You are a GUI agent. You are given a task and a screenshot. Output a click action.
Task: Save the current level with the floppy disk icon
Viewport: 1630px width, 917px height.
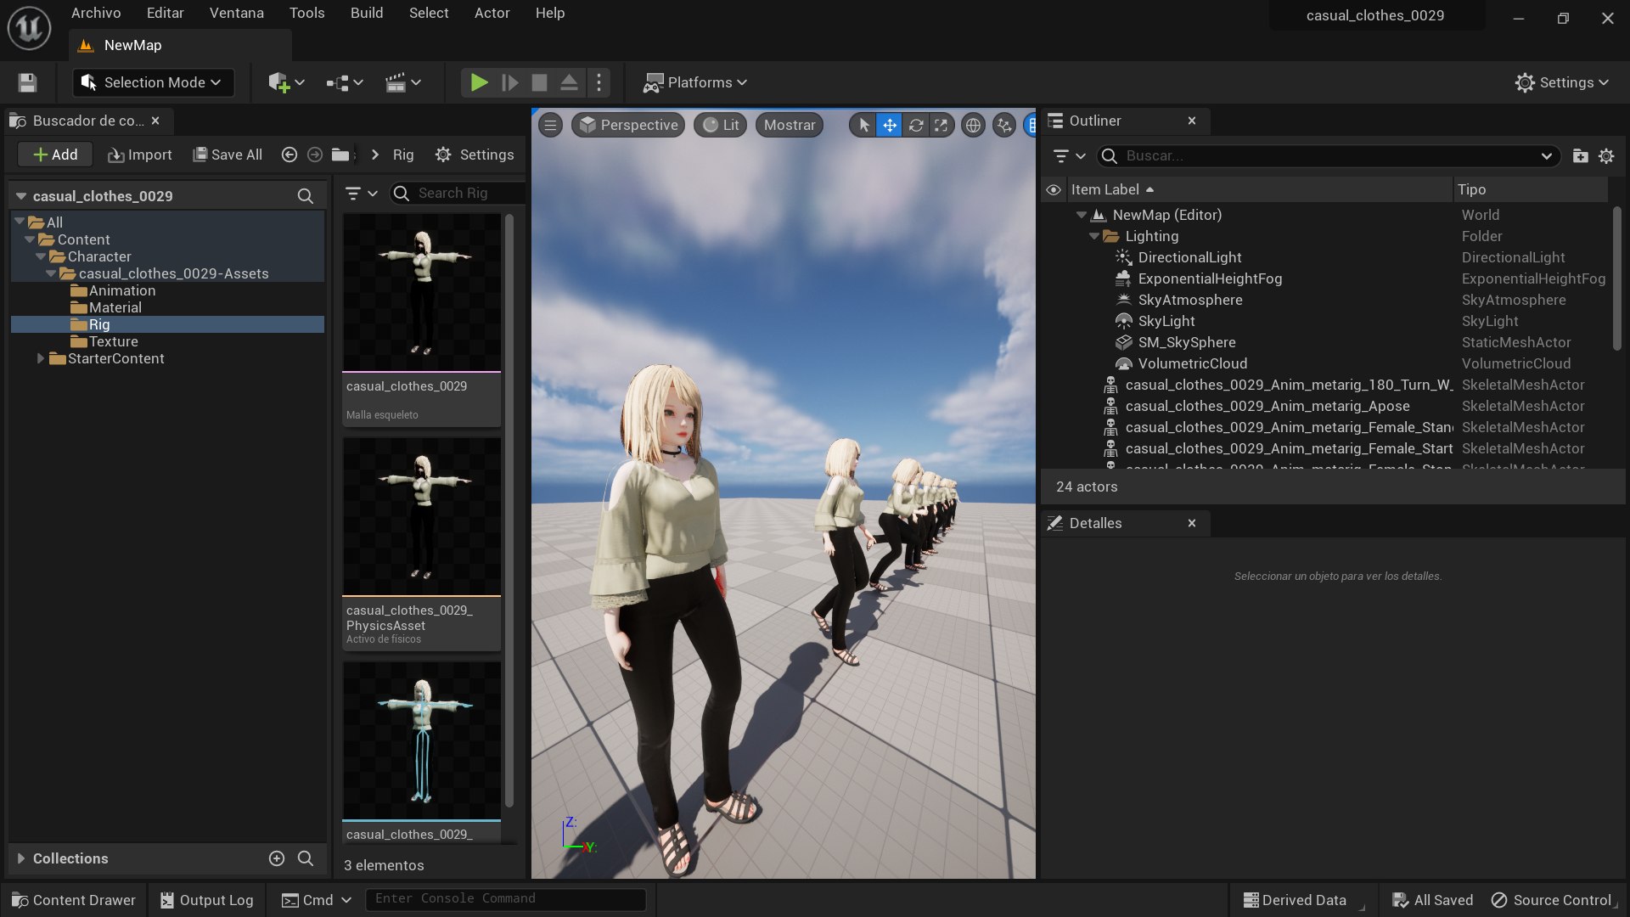(27, 82)
